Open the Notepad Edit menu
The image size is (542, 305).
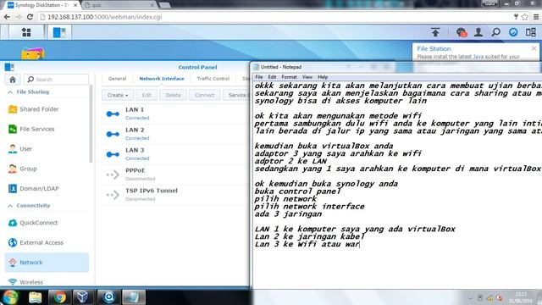click(x=272, y=77)
